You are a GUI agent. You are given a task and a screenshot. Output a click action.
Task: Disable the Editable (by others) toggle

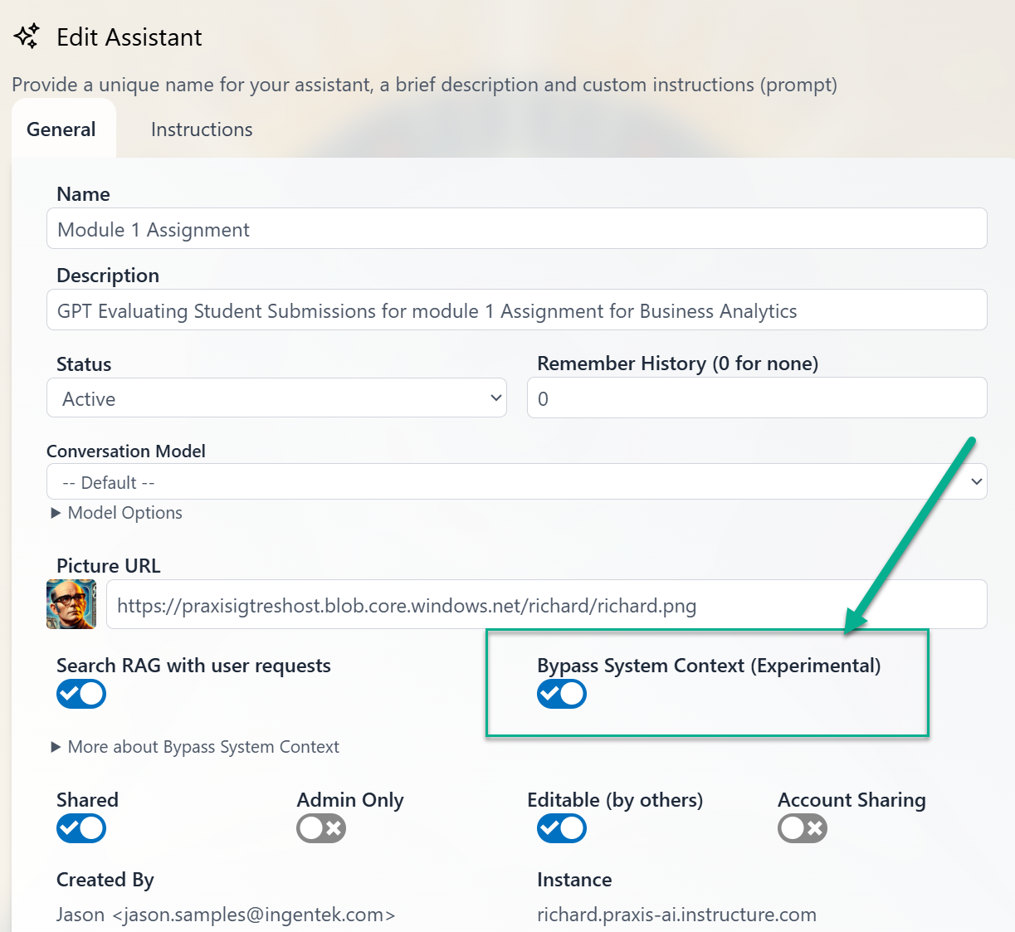point(561,828)
